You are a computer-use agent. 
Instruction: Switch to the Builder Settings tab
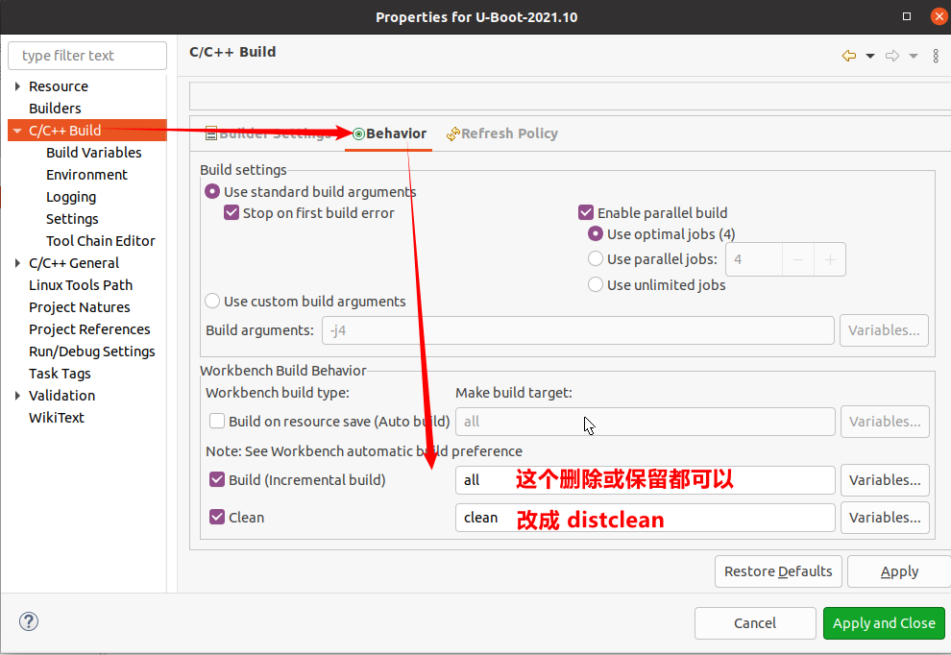point(268,133)
